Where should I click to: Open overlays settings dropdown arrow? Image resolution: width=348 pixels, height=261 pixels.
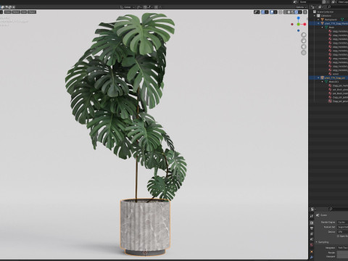tap(275, 12)
